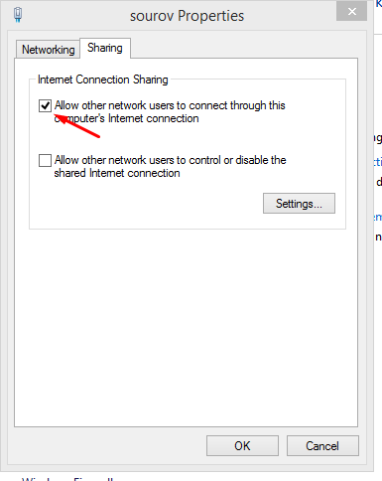382x481 pixels.
Task: Uncheck the connect through this computer's connection checkbox
Action: pyautogui.click(x=45, y=106)
